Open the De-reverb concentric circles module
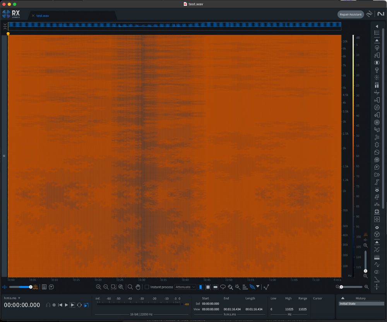 click(x=377, y=122)
